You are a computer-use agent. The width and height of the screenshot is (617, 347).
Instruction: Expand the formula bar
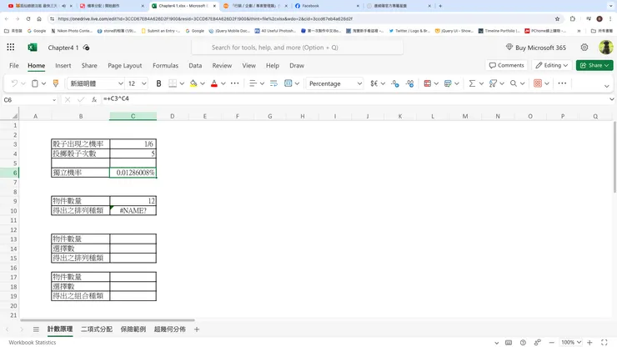[611, 99]
